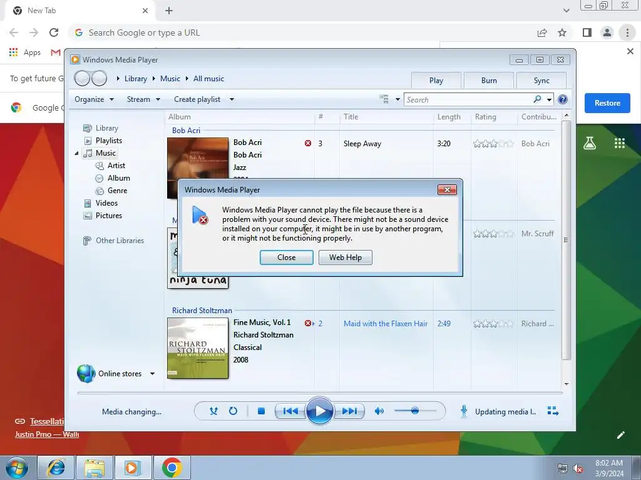Open the Play tab

coord(436,81)
